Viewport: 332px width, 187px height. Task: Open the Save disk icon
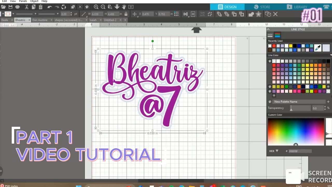(x=10, y=7)
